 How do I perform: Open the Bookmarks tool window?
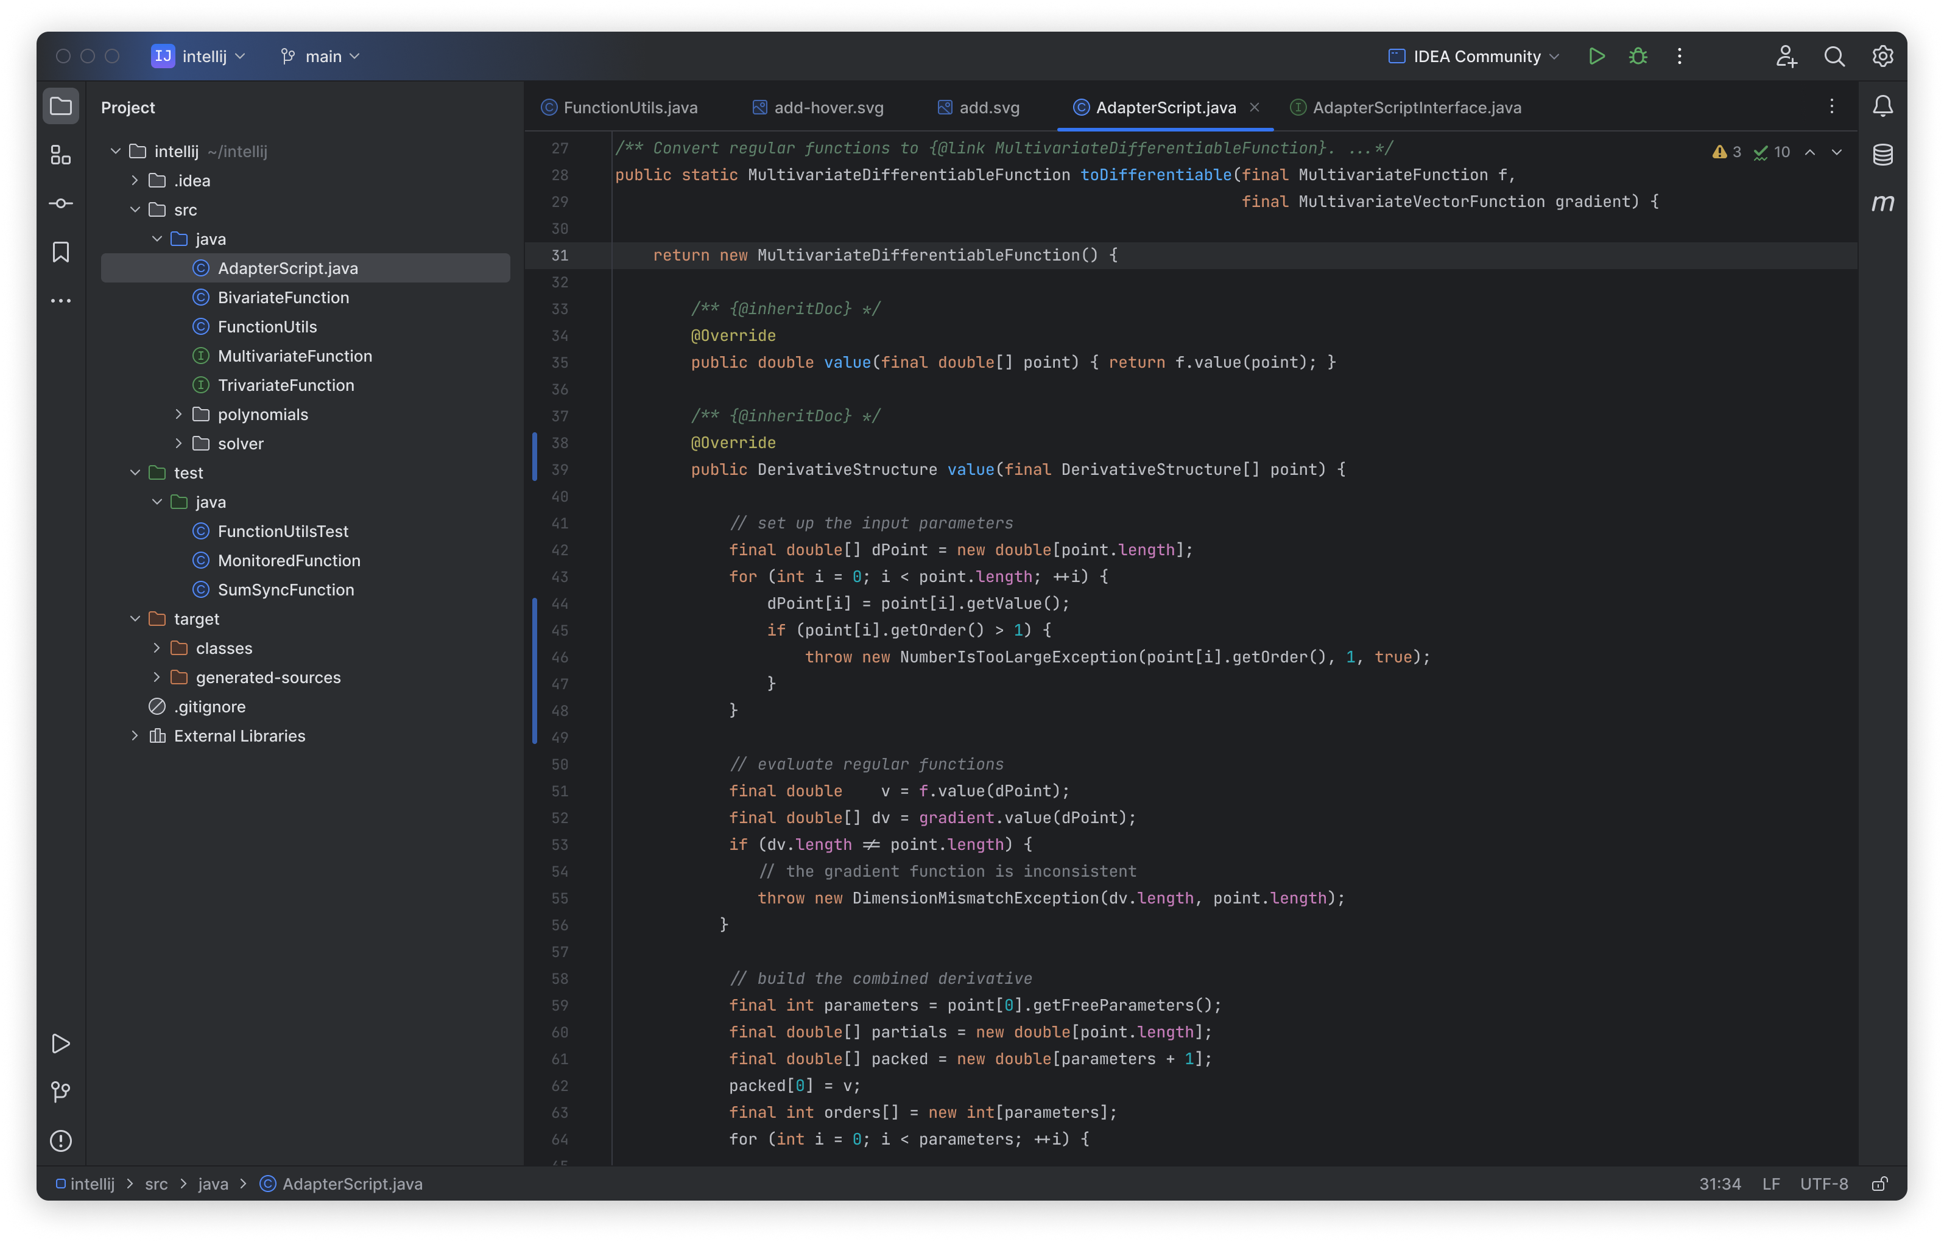[60, 253]
